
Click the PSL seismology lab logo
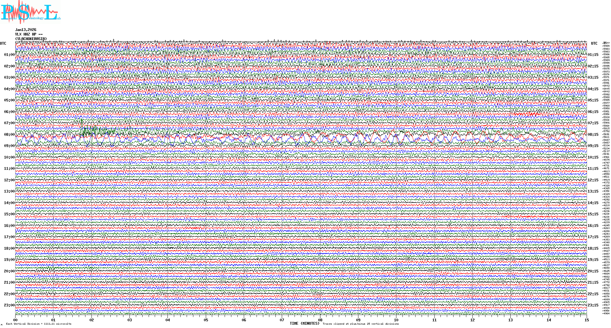coord(30,12)
